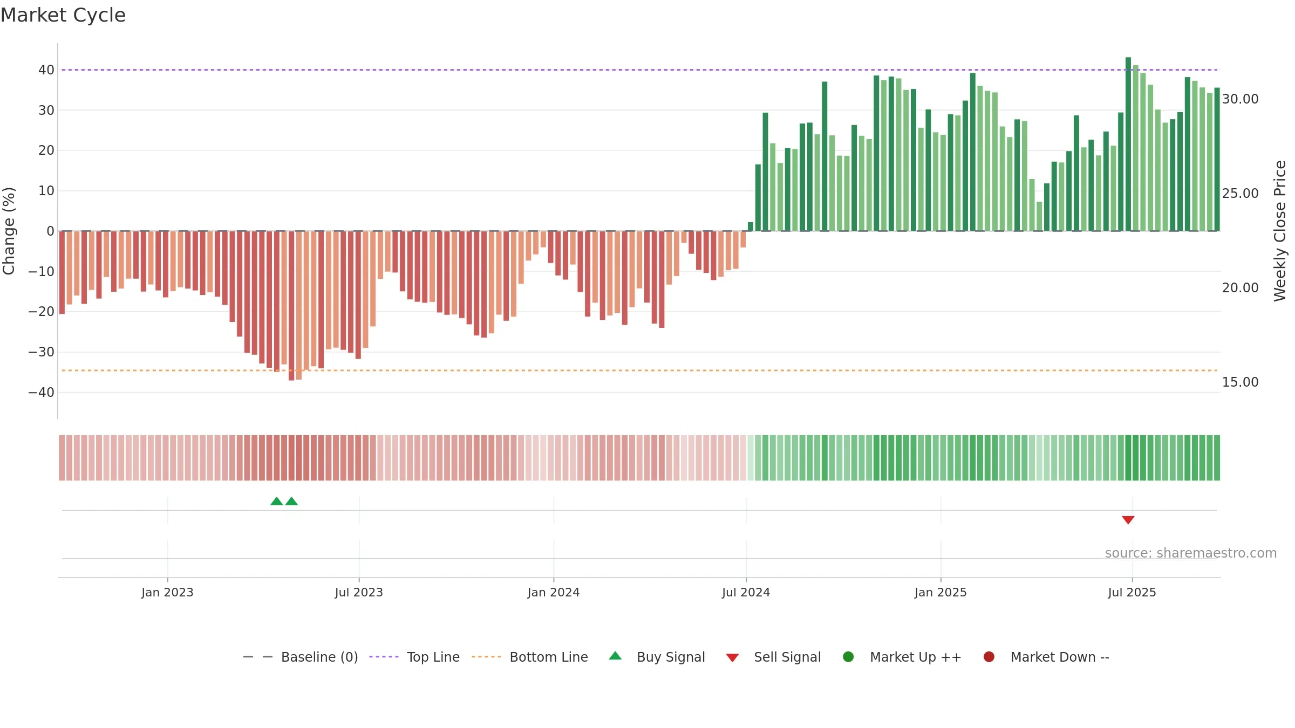Image resolution: width=1295 pixels, height=728 pixels.
Task: Click the 20.00 price axis label
Action: tap(1240, 288)
